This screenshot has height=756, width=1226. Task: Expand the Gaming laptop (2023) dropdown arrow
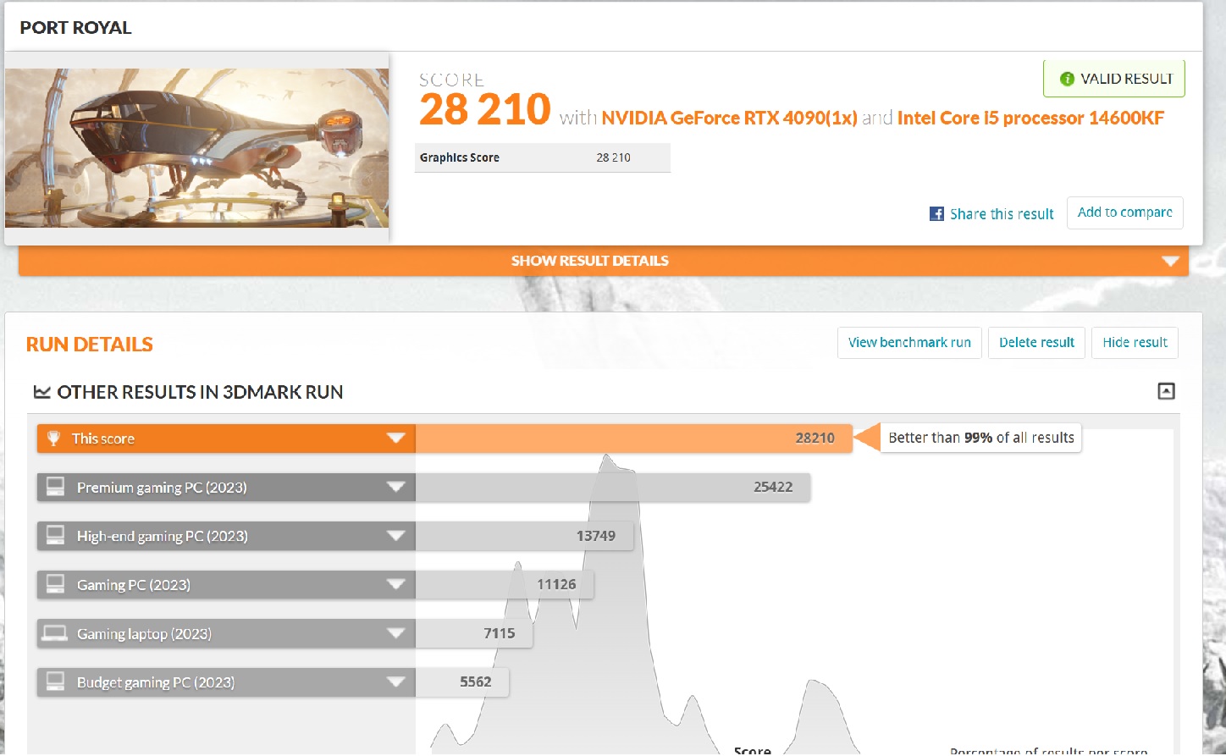click(x=395, y=633)
